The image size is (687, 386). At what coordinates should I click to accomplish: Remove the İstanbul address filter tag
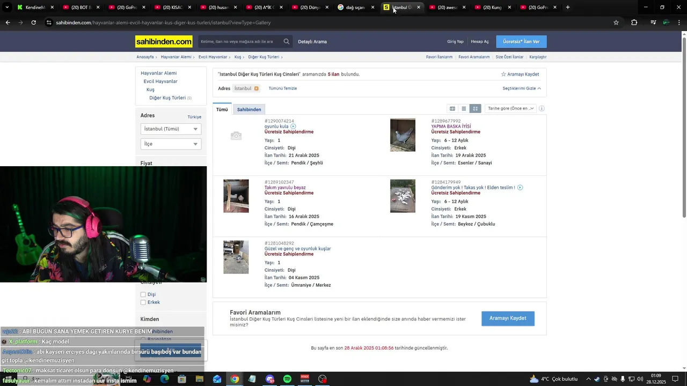click(256, 88)
